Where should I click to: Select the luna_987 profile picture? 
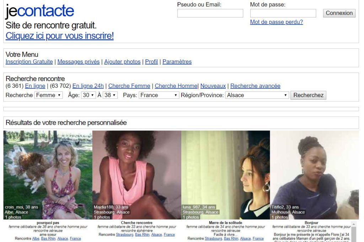coord(226,175)
